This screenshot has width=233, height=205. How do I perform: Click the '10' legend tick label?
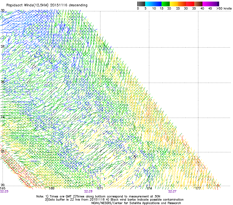pyautogui.click(x=154, y=9)
